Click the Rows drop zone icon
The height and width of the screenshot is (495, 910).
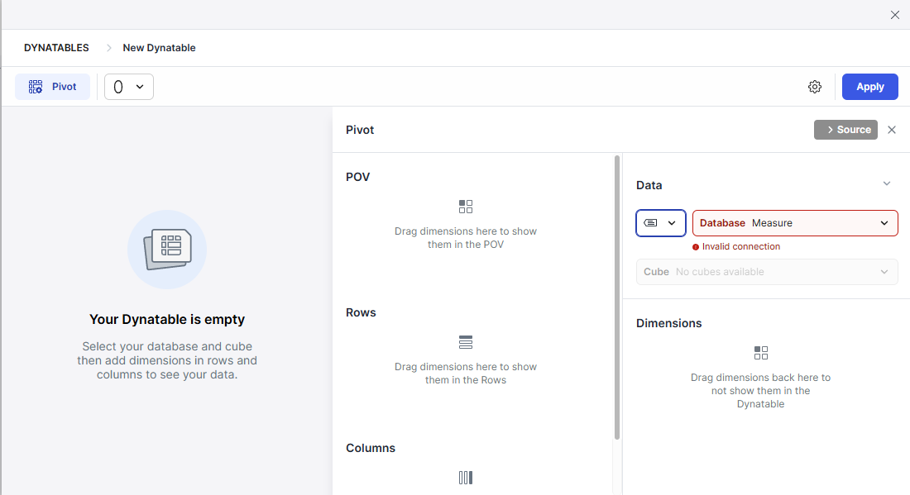pos(466,342)
